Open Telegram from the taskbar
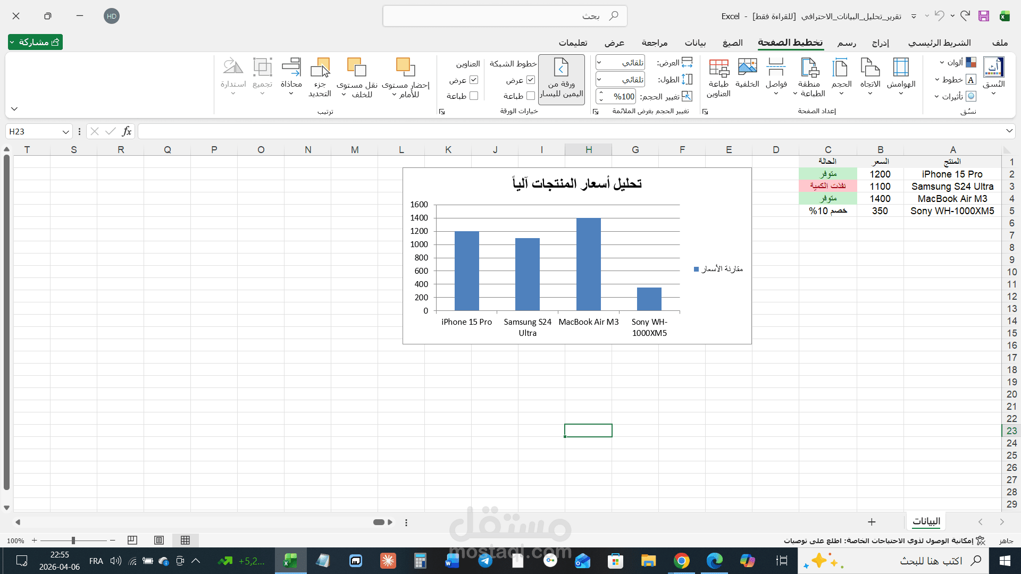1021x574 pixels. [x=485, y=561]
